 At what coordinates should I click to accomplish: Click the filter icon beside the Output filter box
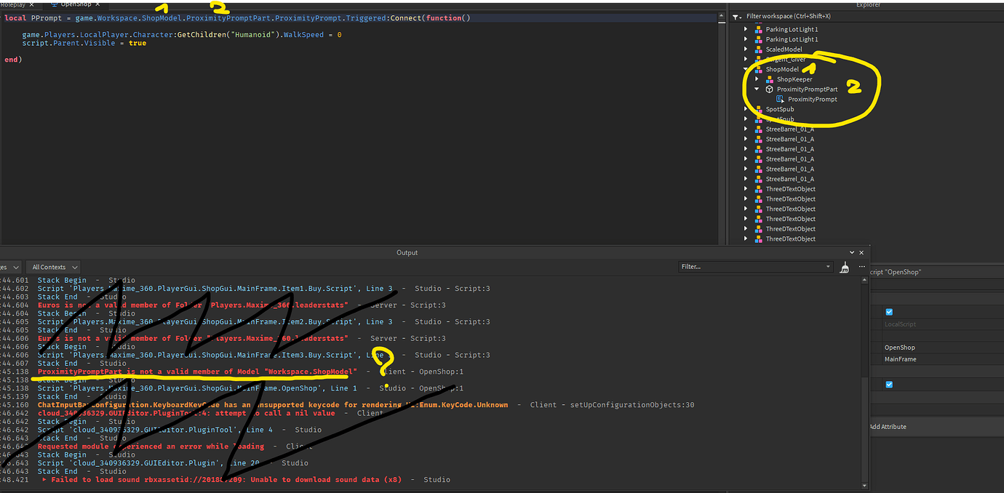(x=829, y=266)
